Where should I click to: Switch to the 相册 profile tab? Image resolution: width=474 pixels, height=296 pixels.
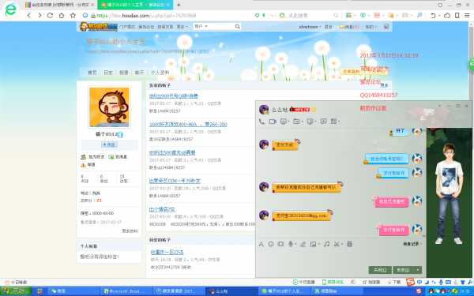[124, 73]
